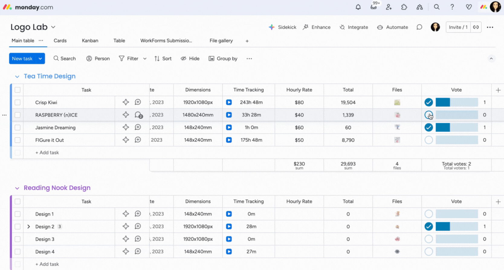Select the Design 3 row checkbox
The height and width of the screenshot is (270, 504).
coord(18,239)
